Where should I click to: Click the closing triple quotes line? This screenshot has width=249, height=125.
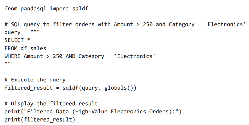click(x=9, y=63)
